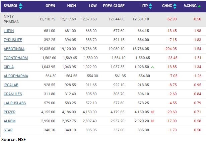Image resolution: width=206 pixels, height=143 pixels.
Task: Open the CIPLA symbol link
Action: click(8, 67)
